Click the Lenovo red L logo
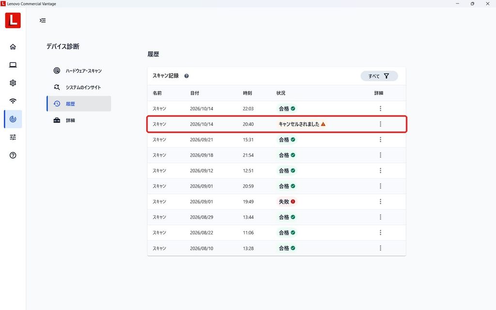The height and width of the screenshot is (310, 496). [x=13, y=20]
